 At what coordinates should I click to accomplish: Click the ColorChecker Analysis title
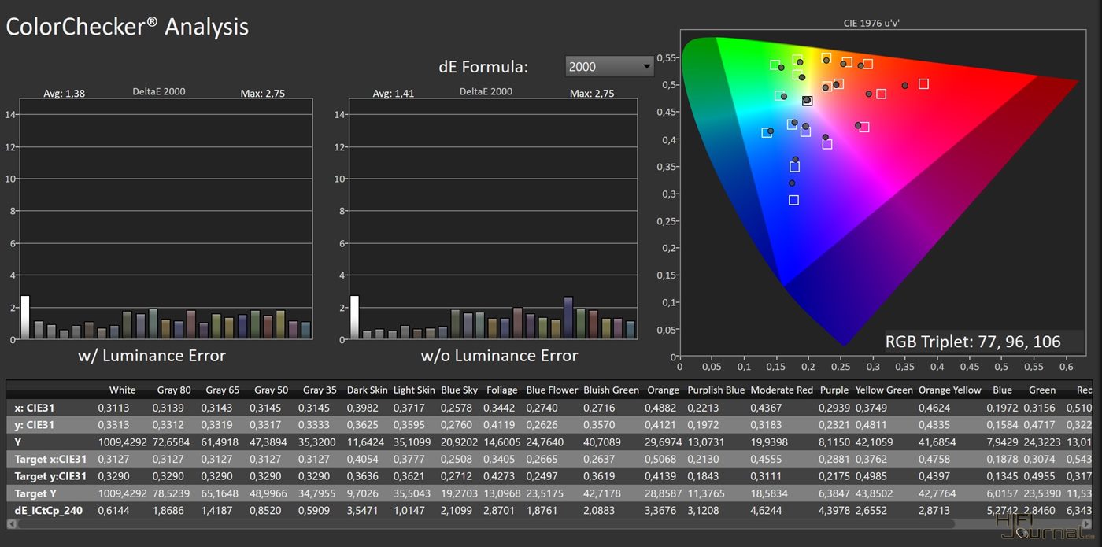pos(128,27)
